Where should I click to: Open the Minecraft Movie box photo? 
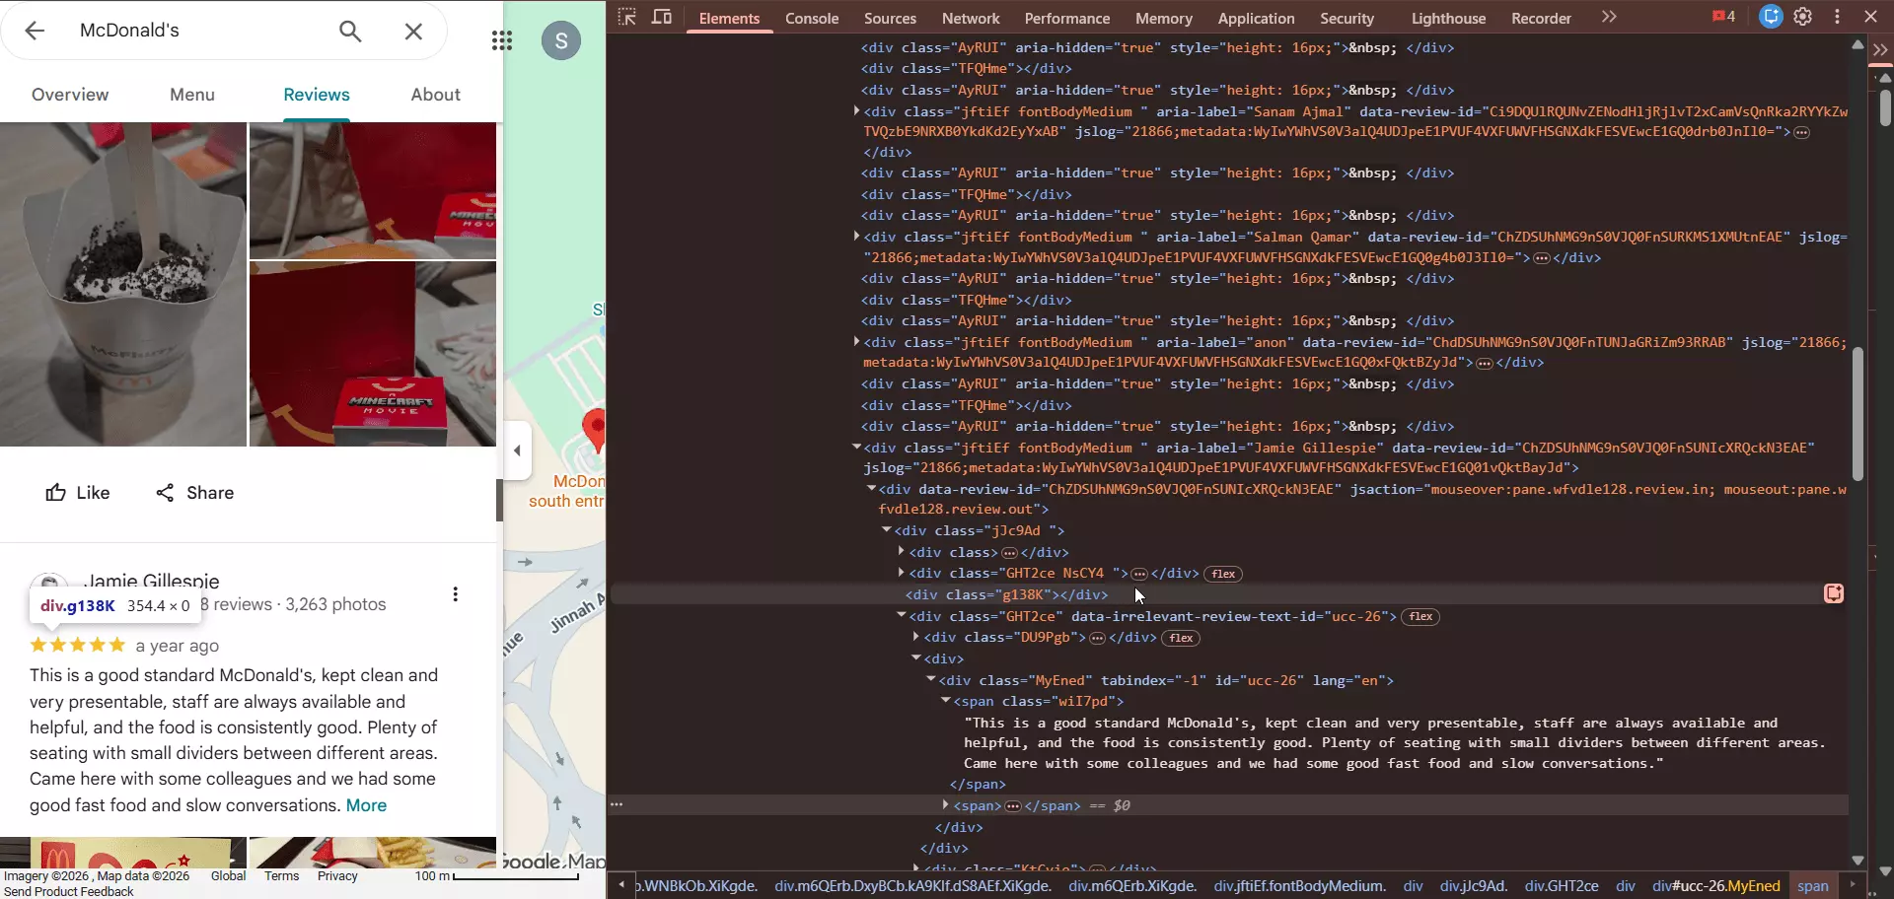[x=373, y=354]
